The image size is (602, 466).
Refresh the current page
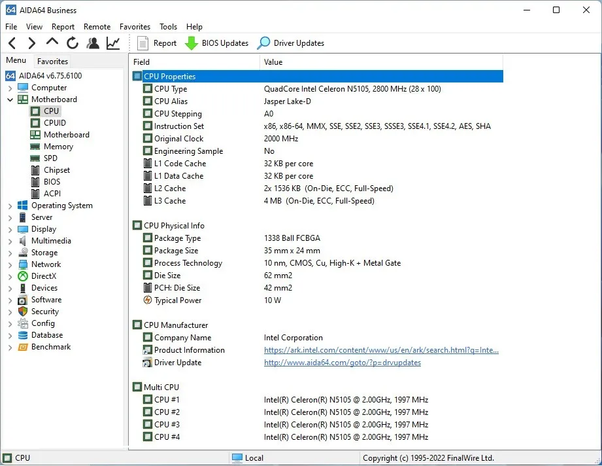72,43
